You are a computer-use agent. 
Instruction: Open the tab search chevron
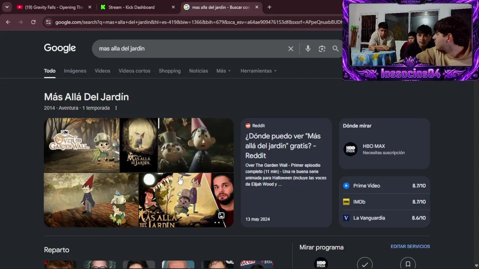7,7
